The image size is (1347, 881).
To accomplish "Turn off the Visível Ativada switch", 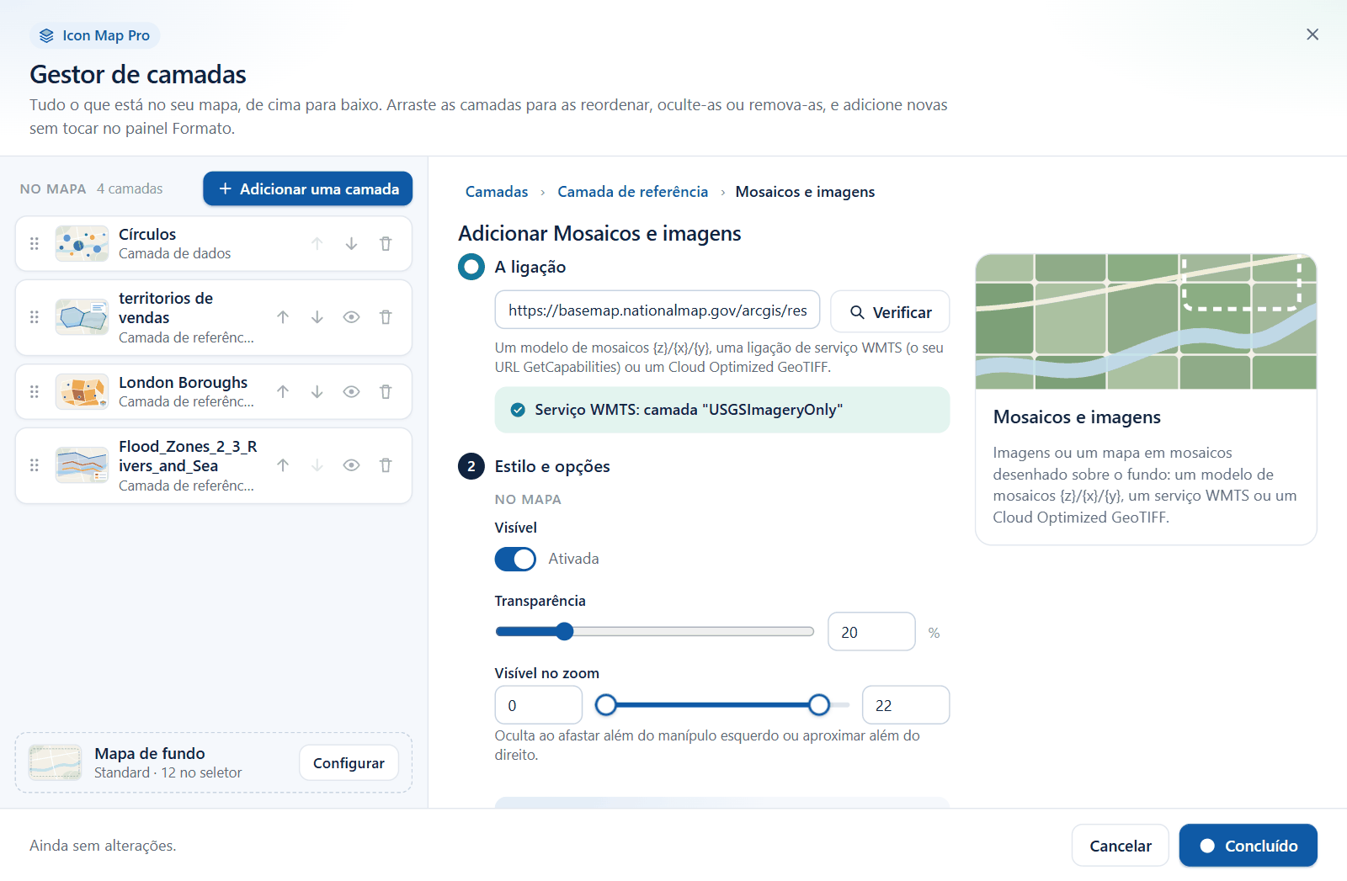I will tap(515, 559).
